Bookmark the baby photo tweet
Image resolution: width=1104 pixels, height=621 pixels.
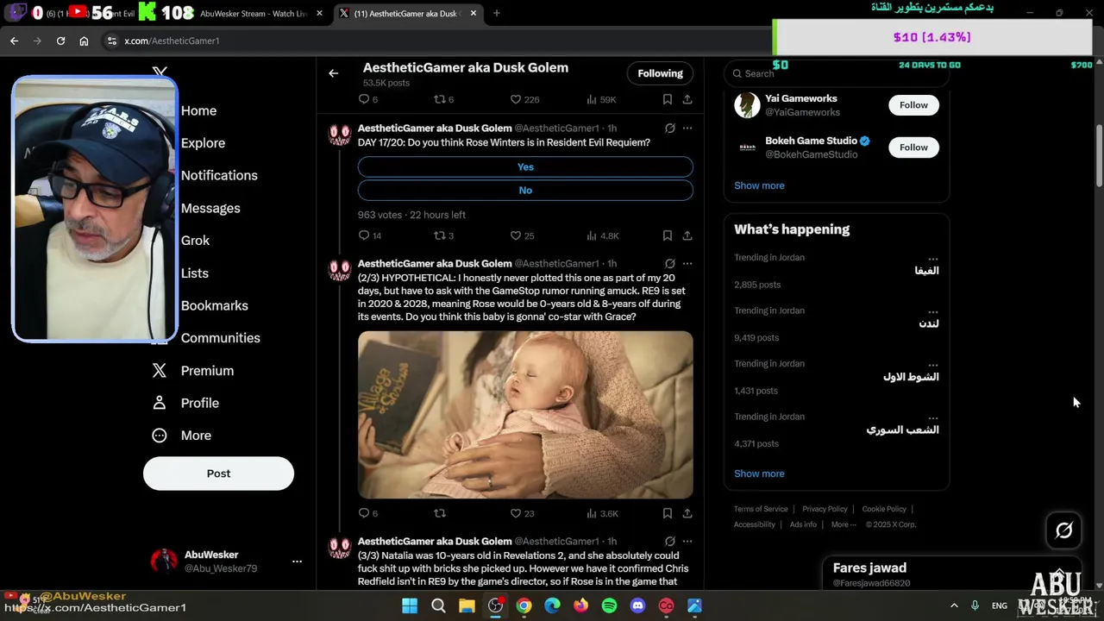click(668, 513)
